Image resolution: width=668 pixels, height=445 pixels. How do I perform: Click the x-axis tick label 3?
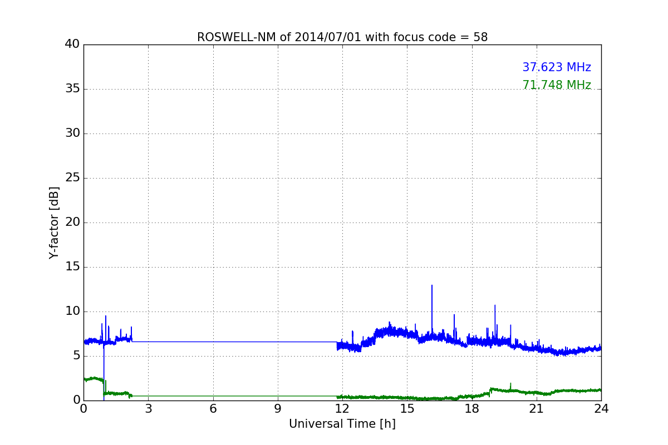pos(148,409)
